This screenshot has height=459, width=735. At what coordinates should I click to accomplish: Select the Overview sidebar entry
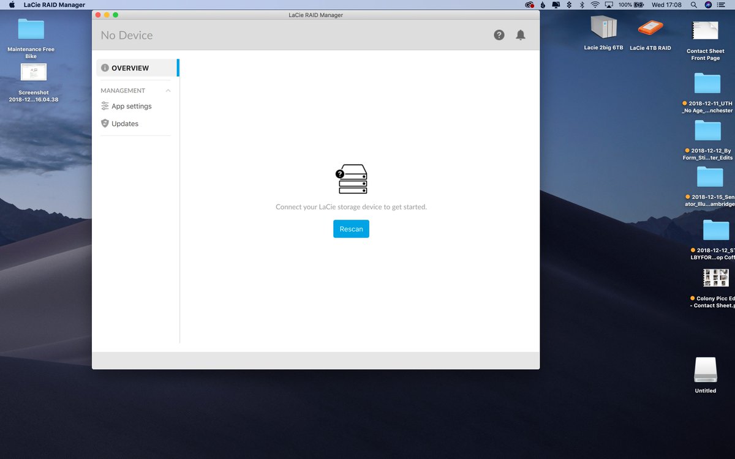click(x=129, y=68)
